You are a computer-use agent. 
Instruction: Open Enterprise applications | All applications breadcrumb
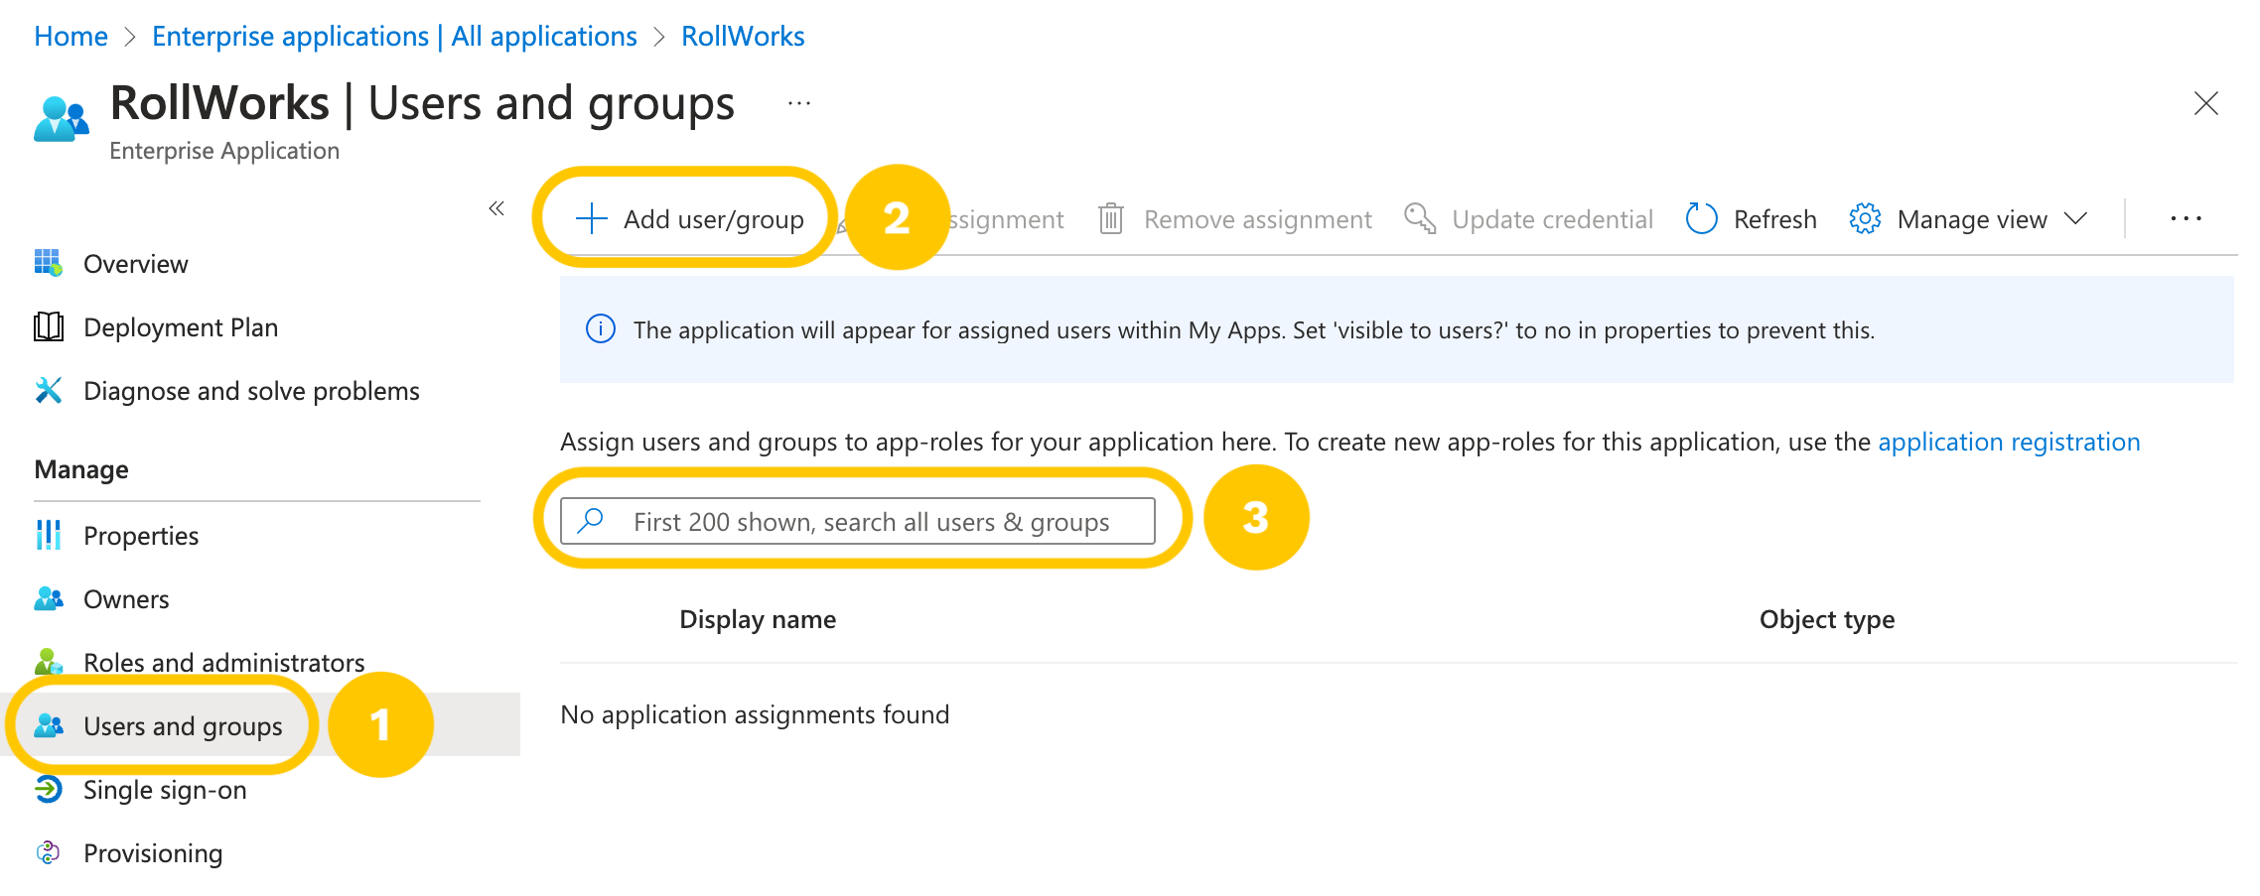394,37
